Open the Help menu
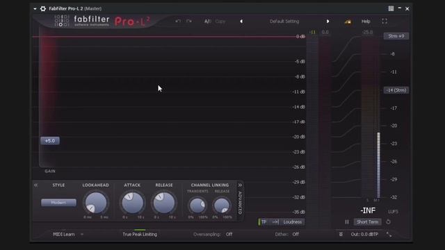This screenshot has height=250, width=445. coord(366,22)
